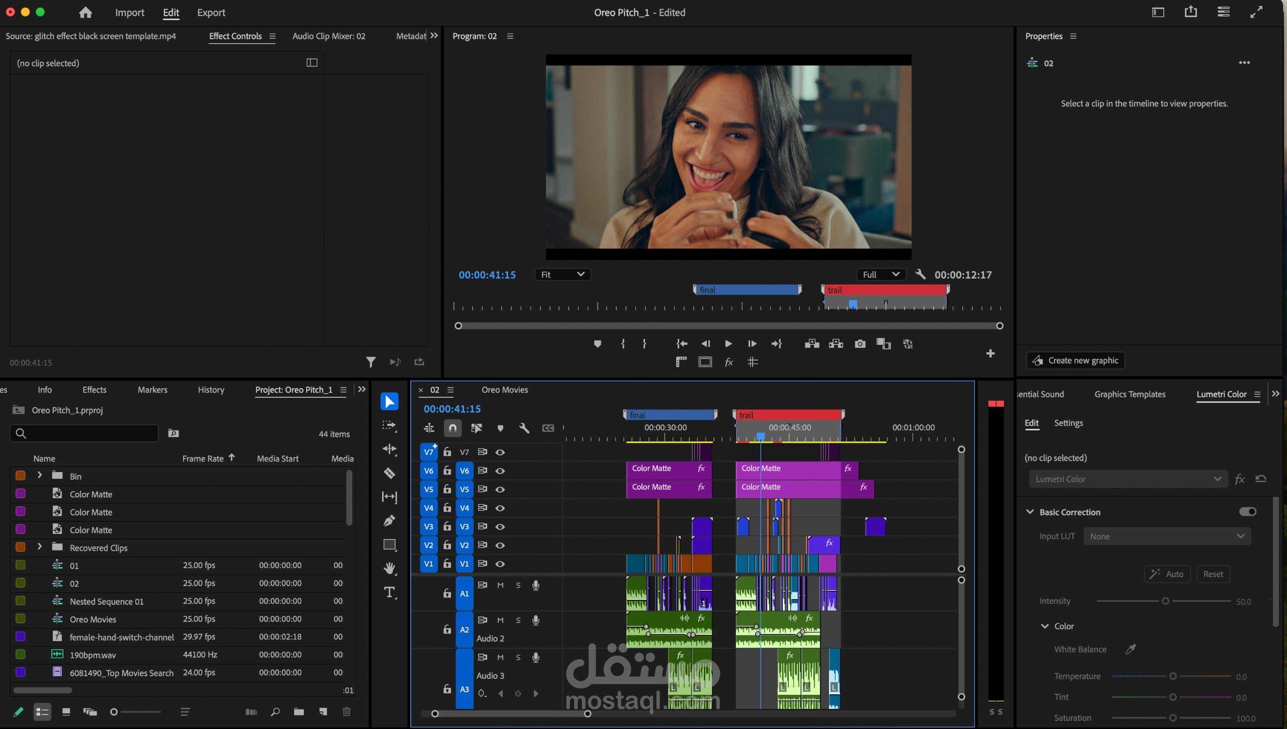
Task: Click Create new graphic button
Action: [1075, 360]
